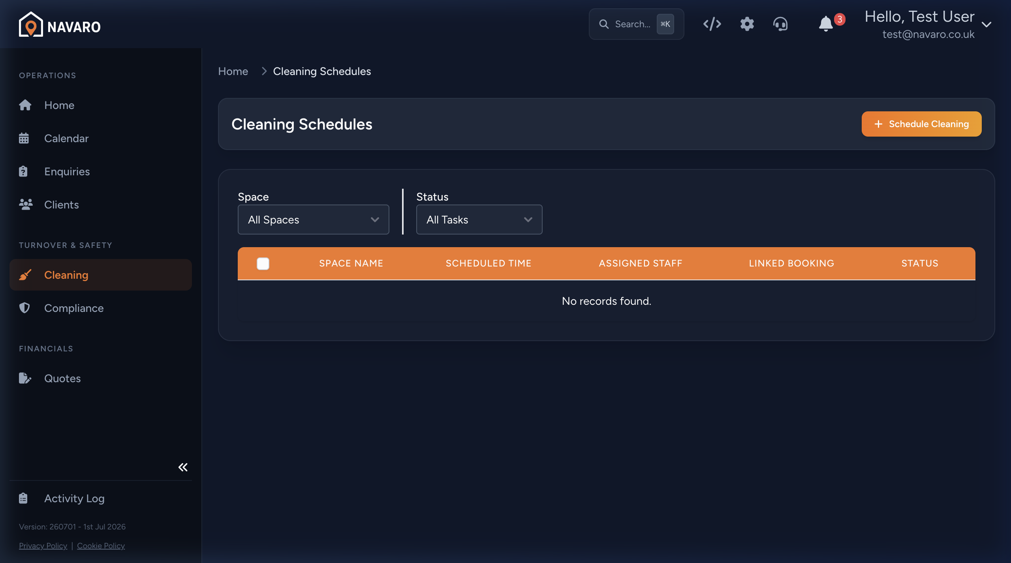Open the settings gear icon

click(747, 24)
